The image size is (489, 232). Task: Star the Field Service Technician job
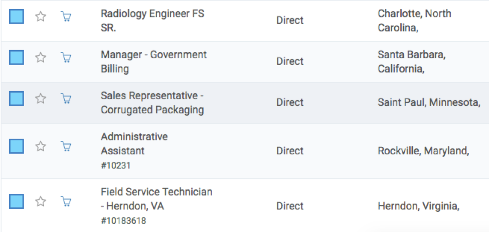tap(41, 201)
